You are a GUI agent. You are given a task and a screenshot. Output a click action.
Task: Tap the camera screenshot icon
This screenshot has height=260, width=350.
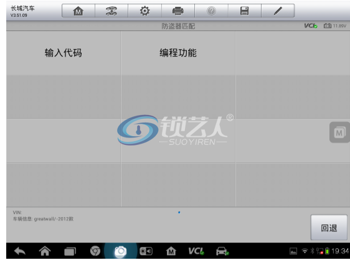coord(121,251)
